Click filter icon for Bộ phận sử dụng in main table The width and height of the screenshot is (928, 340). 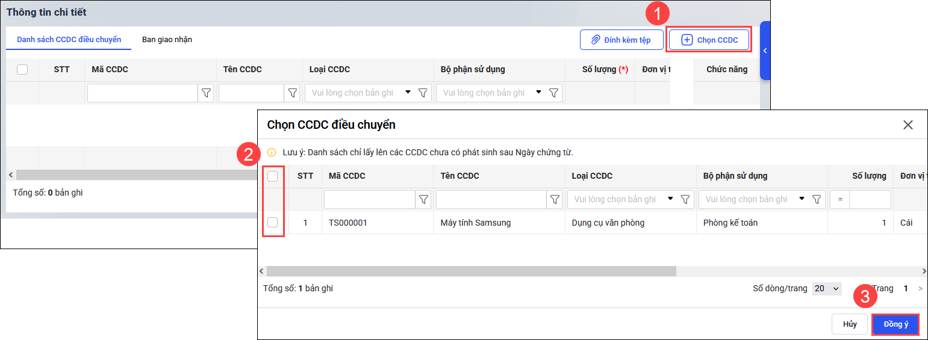click(553, 93)
